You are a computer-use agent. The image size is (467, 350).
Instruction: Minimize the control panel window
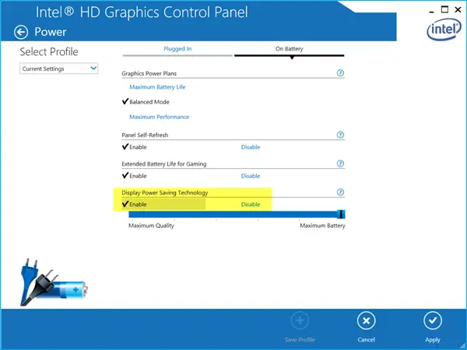point(432,11)
